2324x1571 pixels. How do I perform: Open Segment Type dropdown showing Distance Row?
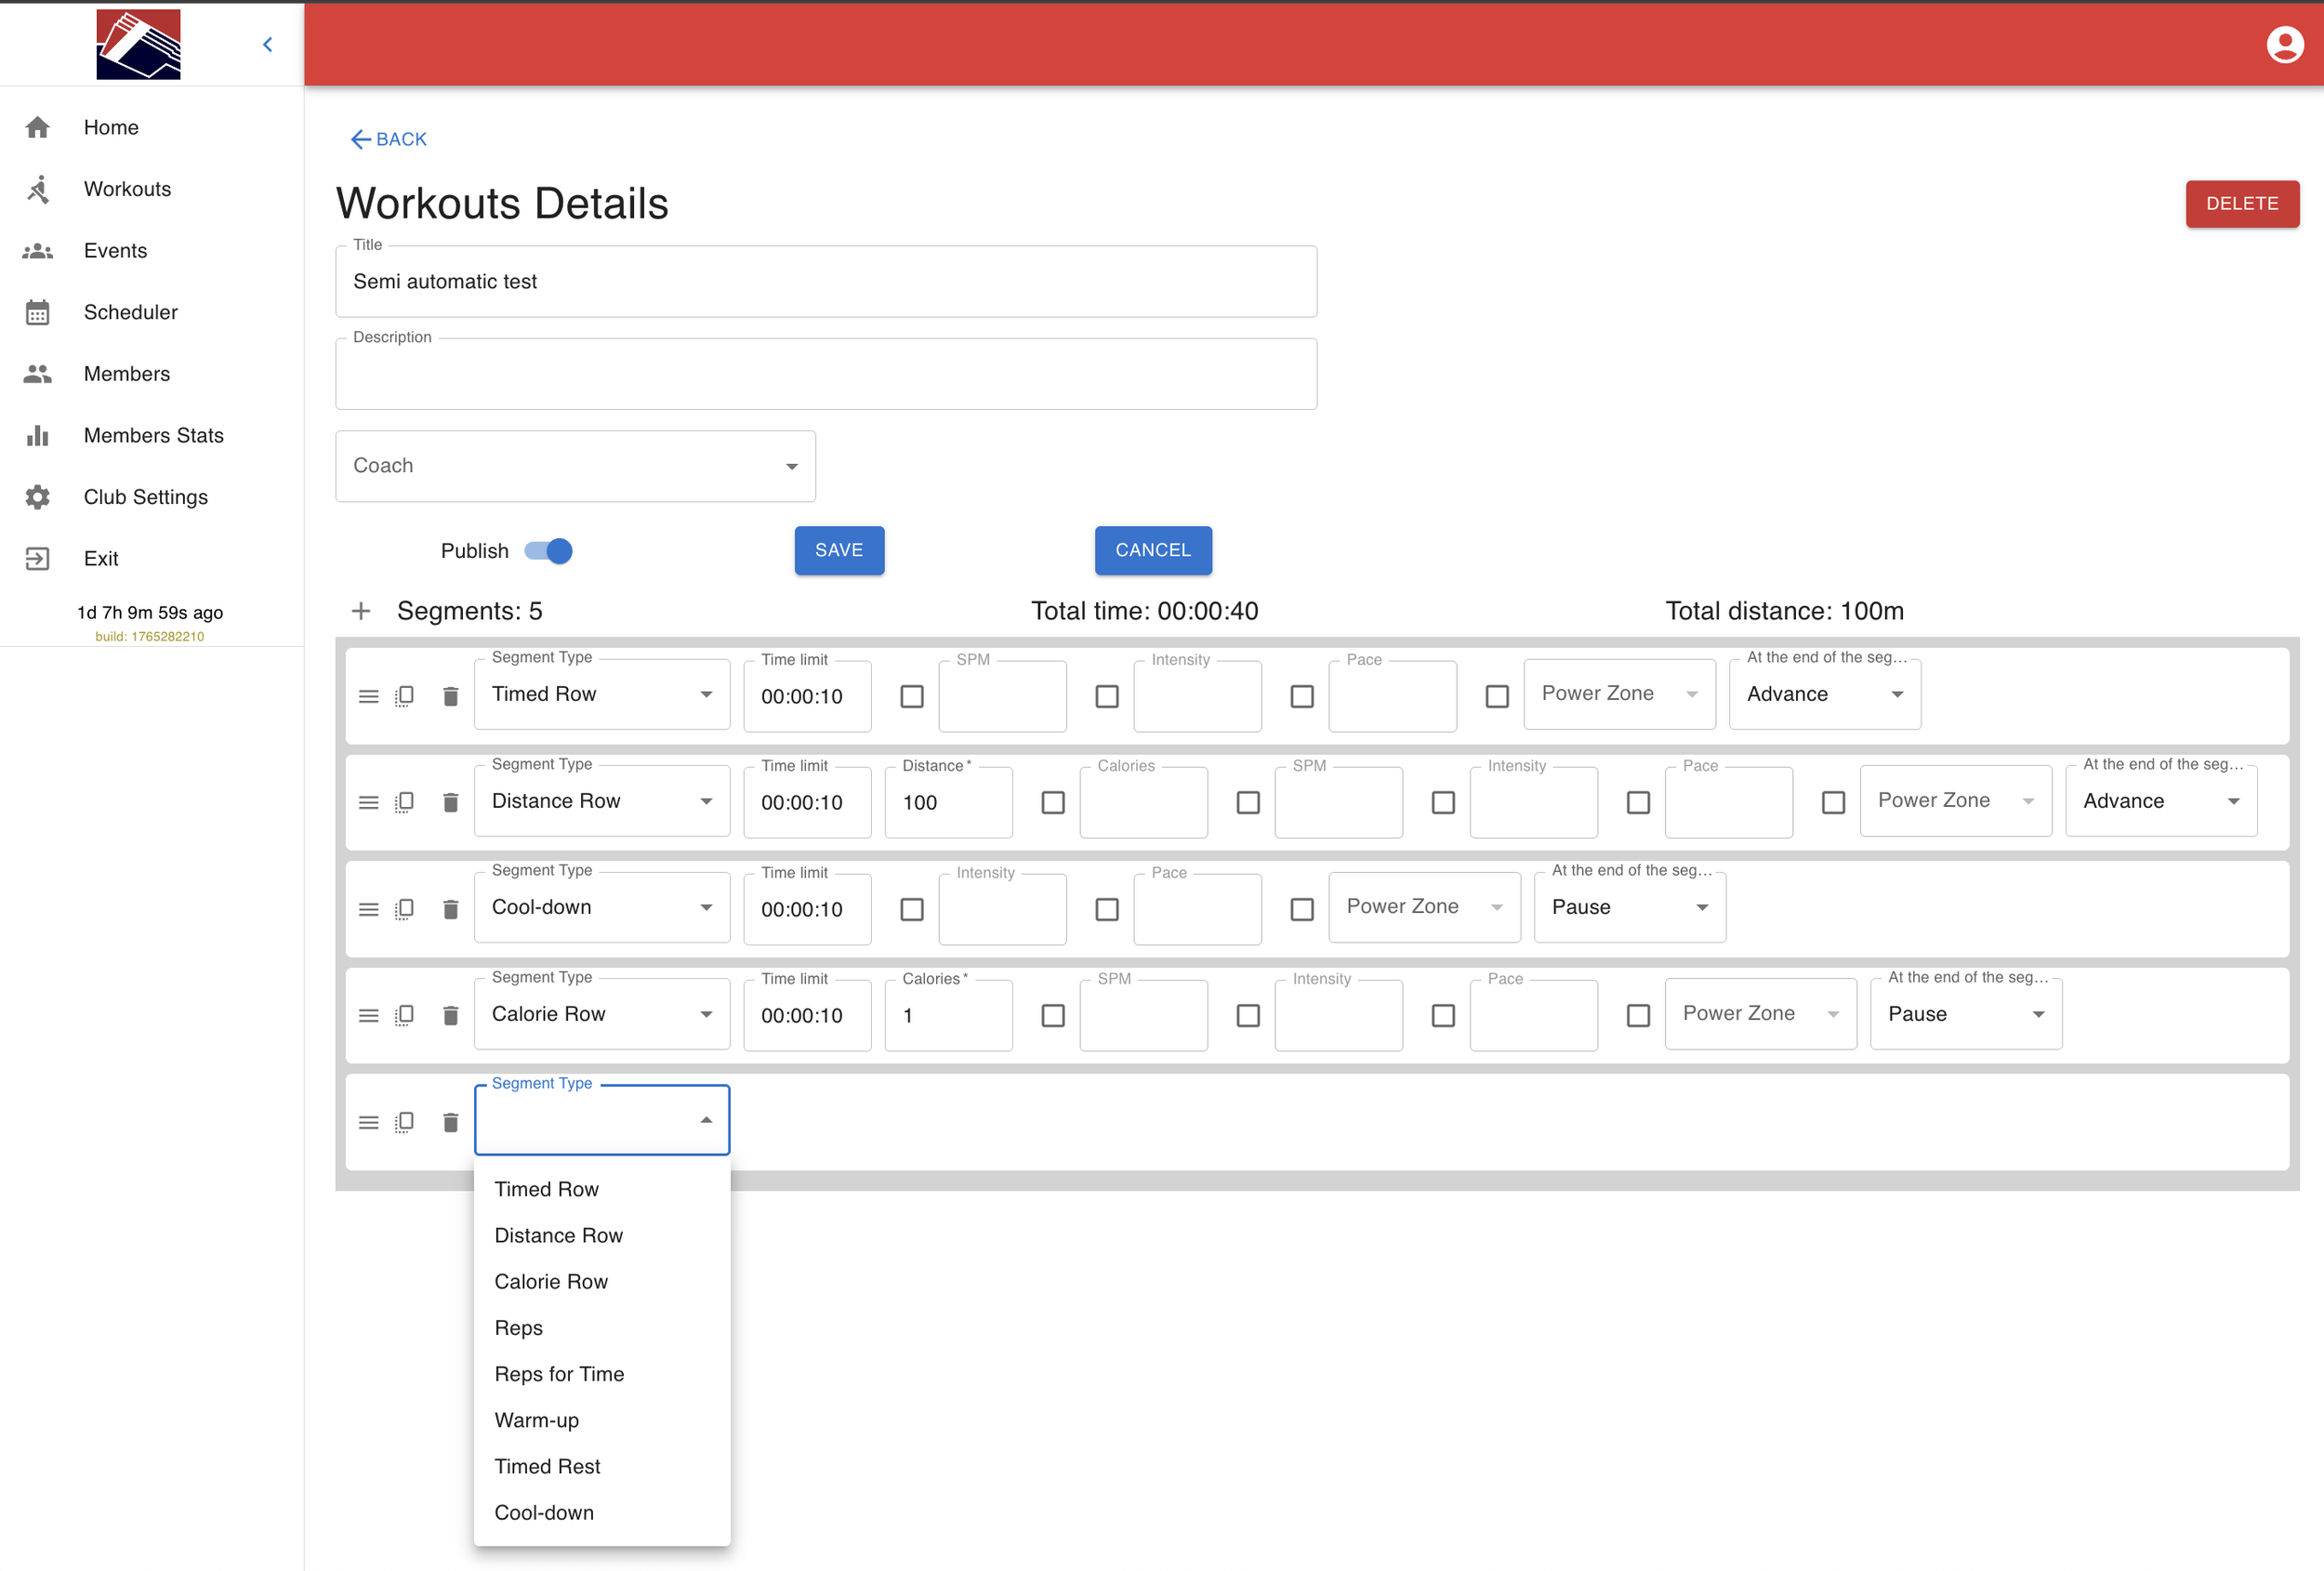point(602,801)
